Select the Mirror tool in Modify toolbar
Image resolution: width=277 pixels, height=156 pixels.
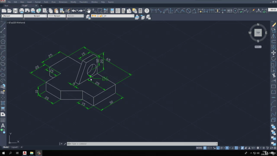click(274, 36)
